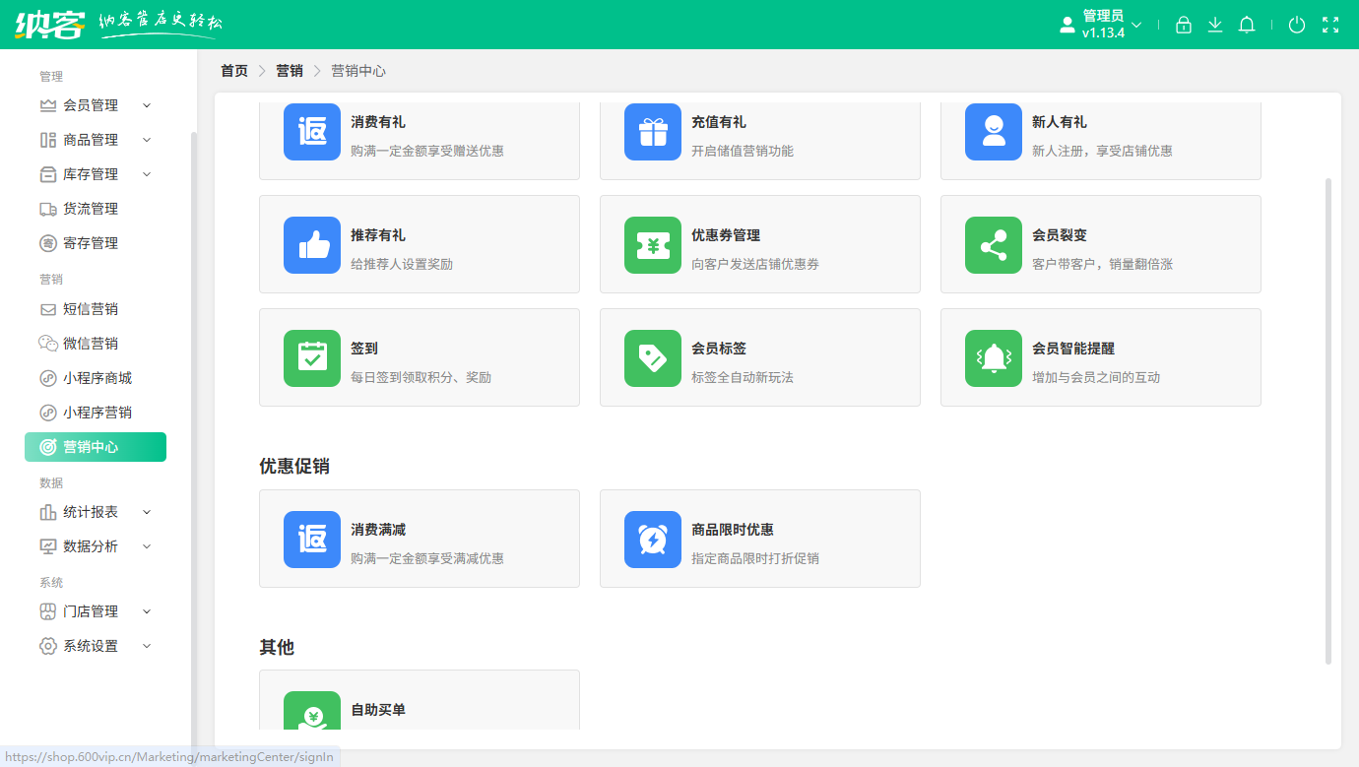Image resolution: width=1359 pixels, height=767 pixels.
Task: Open the 优惠券管理 coupon icon
Action: coord(653,245)
